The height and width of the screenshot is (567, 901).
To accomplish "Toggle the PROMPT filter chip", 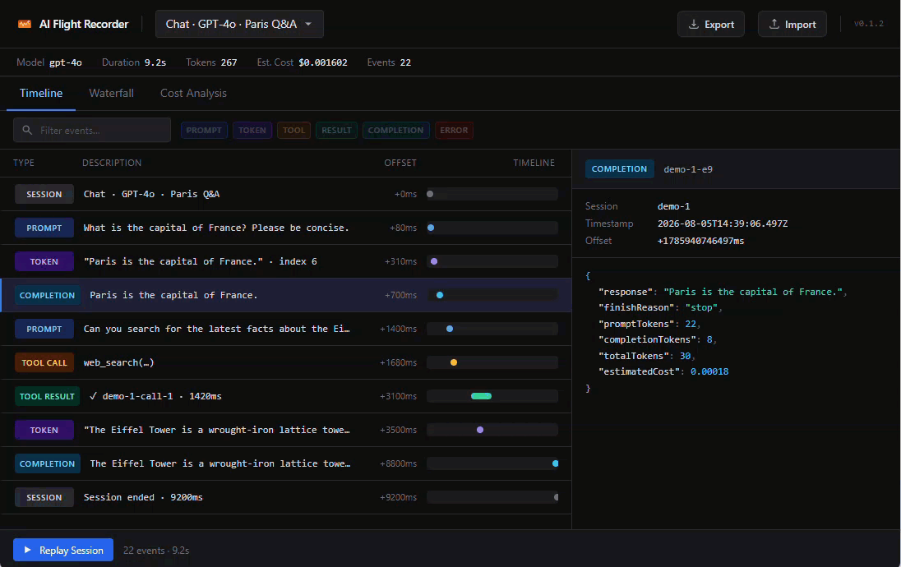I will [204, 131].
